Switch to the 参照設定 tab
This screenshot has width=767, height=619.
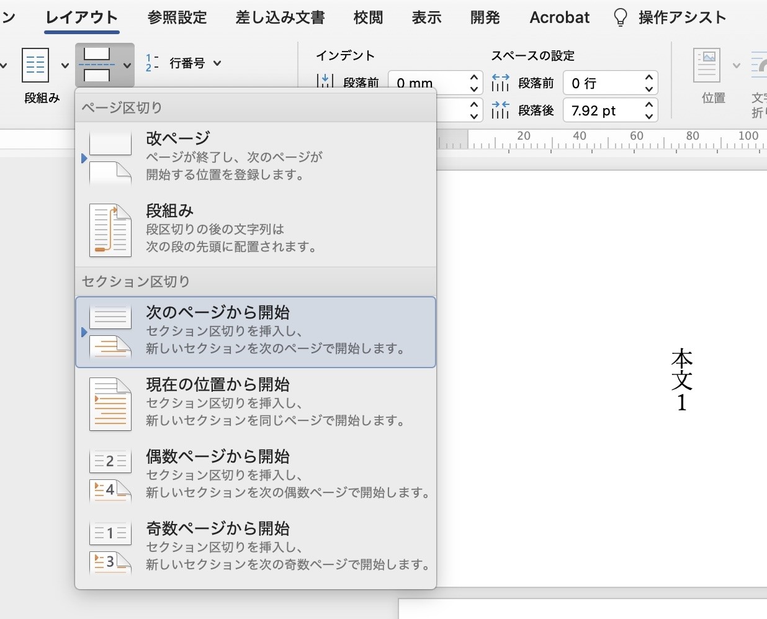(177, 17)
